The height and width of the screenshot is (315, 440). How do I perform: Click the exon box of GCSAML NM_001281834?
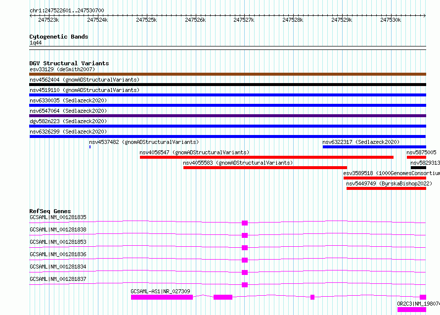(x=245, y=272)
